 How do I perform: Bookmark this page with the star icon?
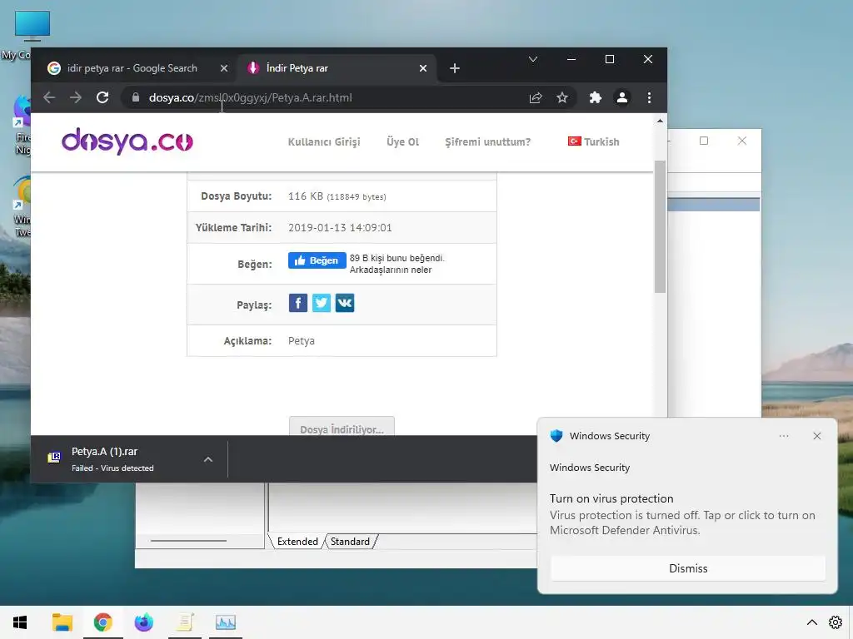pos(562,98)
